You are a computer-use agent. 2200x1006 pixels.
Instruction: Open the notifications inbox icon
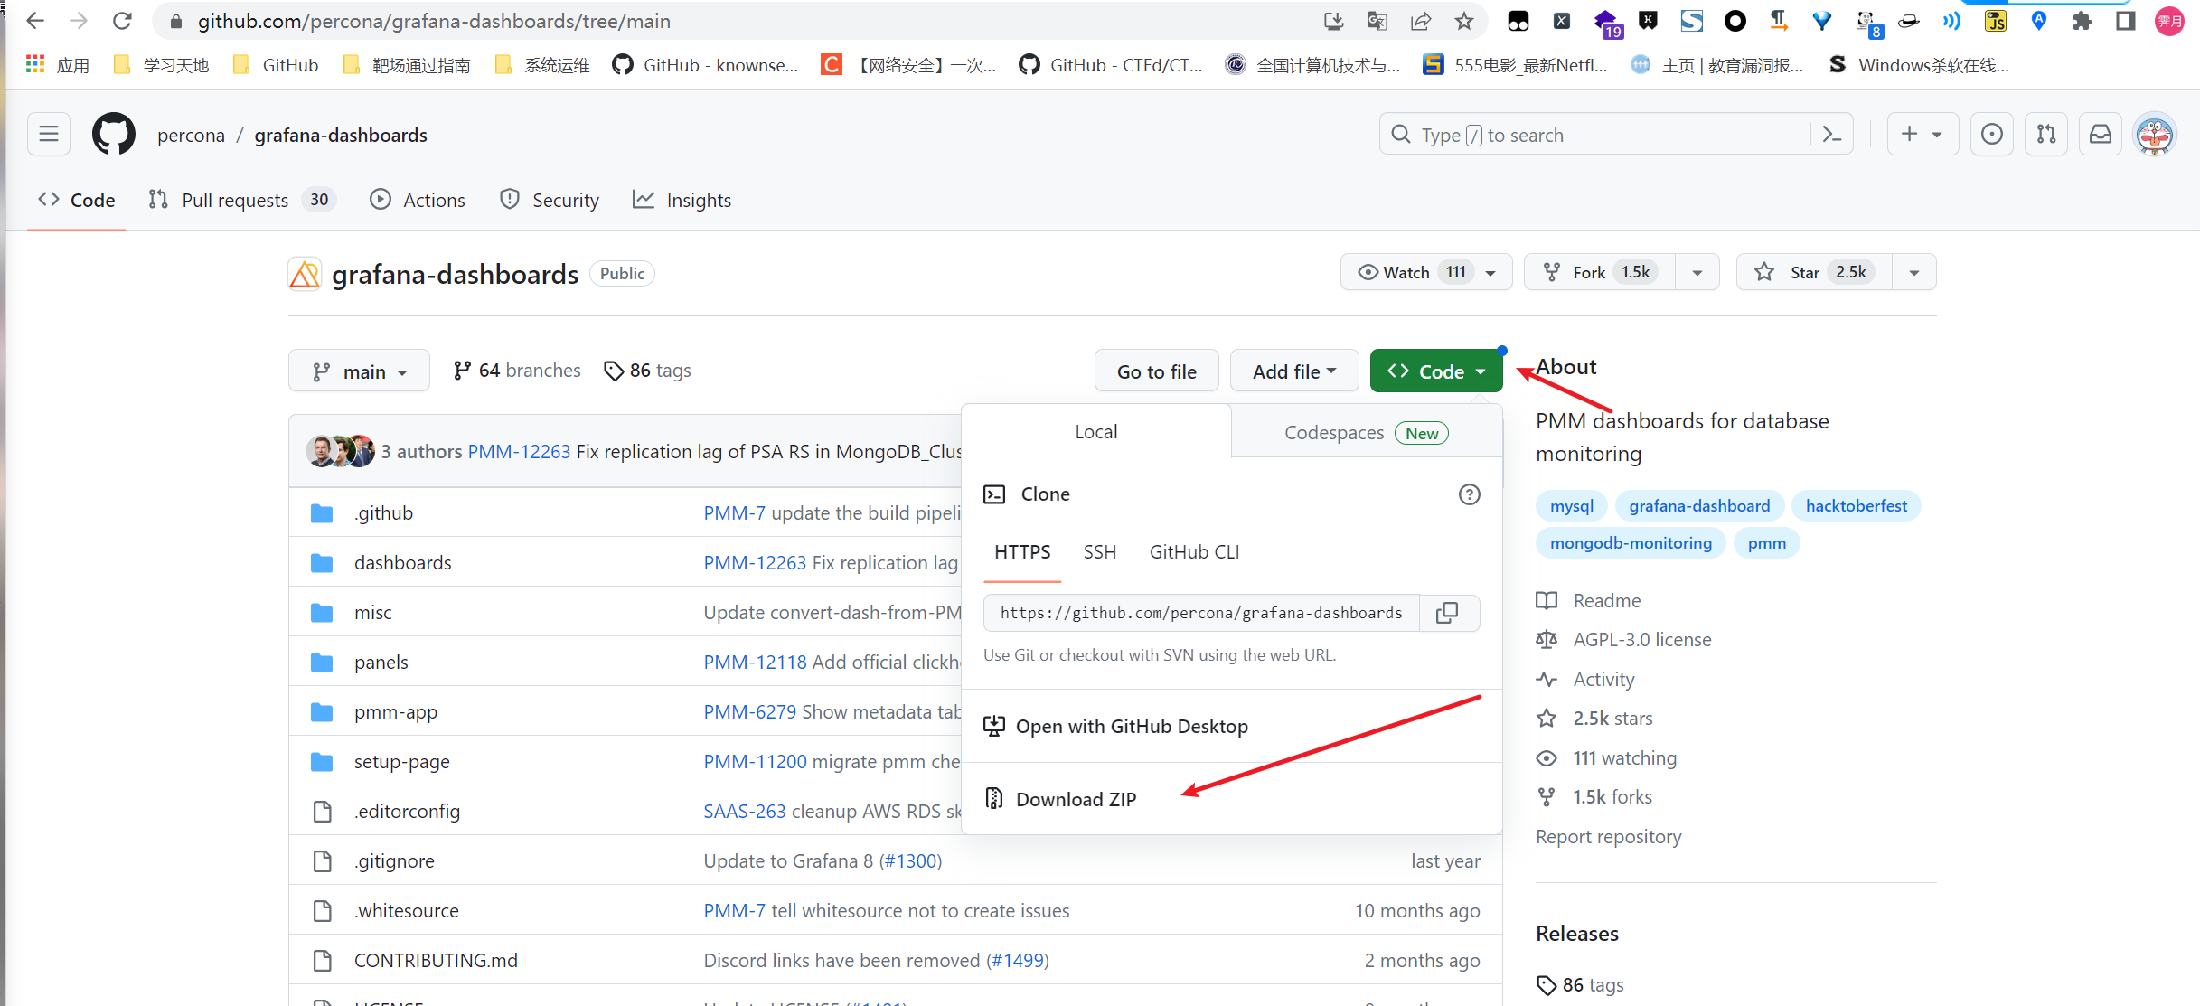2101,135
